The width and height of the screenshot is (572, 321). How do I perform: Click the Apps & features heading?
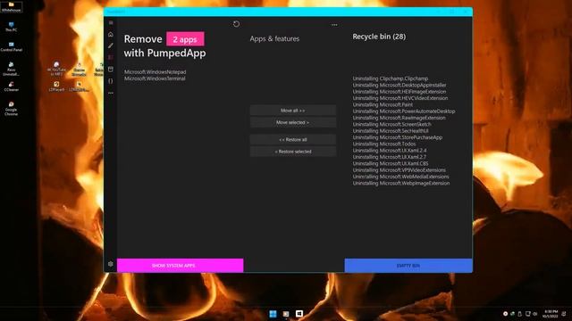274,38
